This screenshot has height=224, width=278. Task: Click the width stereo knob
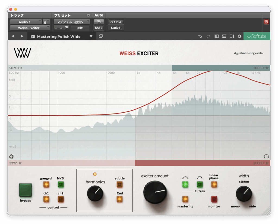[x=244, y=194]
